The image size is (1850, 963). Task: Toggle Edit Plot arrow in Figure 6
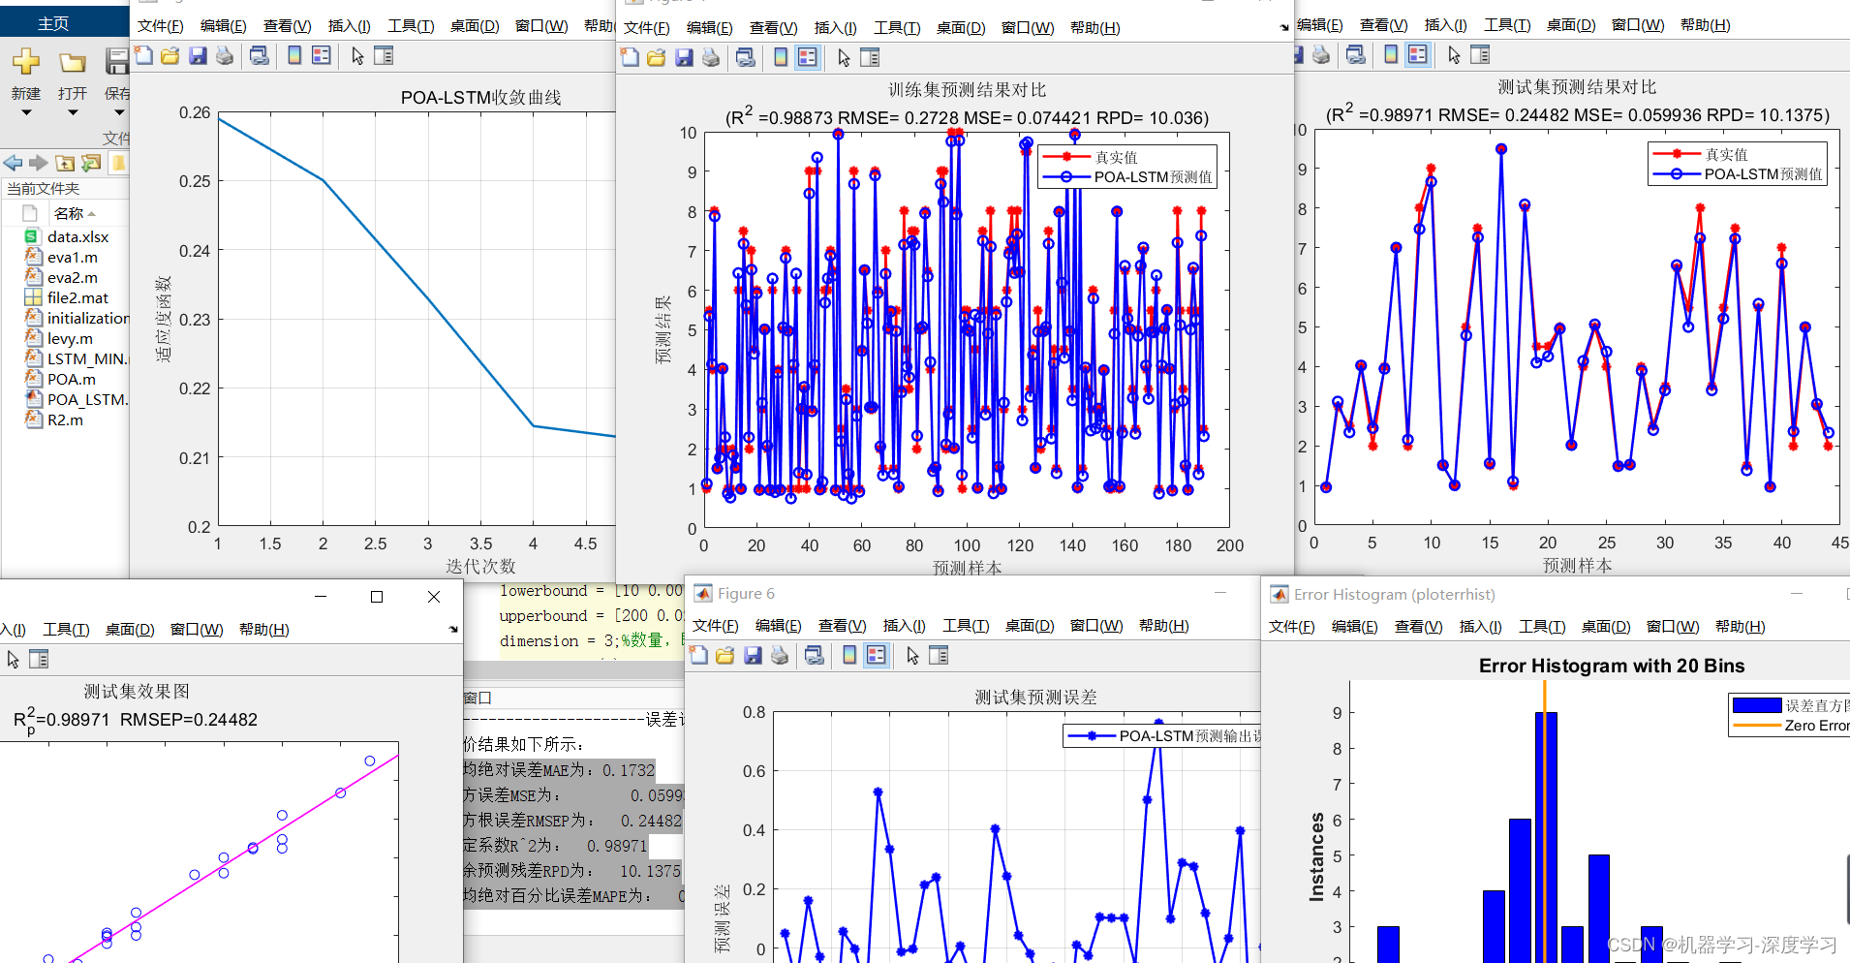click(912, 655)
